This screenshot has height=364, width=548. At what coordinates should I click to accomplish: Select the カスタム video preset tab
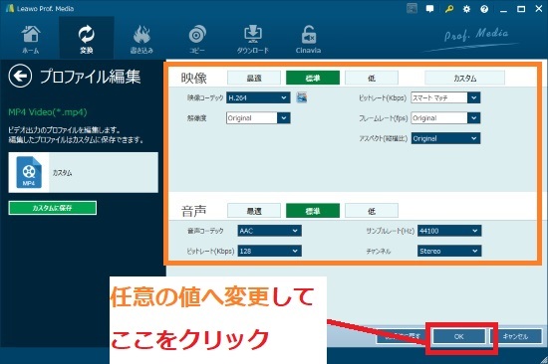click(x=465, y=78)
